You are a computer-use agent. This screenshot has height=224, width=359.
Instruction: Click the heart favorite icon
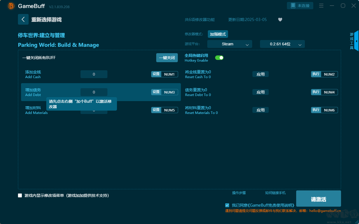tap(280, 20)
